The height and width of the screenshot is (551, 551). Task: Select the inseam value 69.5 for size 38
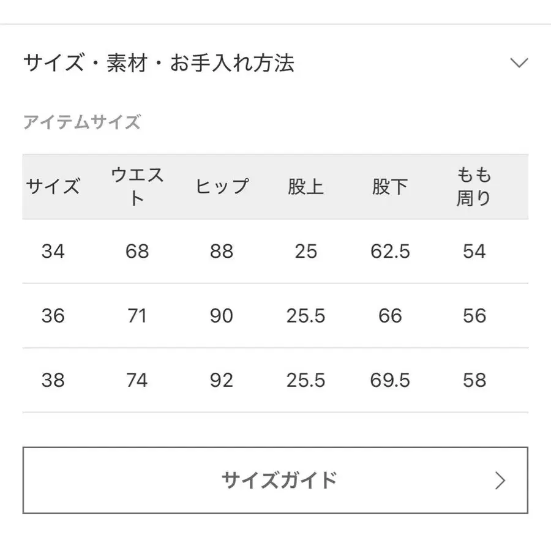tap(389, 380)
